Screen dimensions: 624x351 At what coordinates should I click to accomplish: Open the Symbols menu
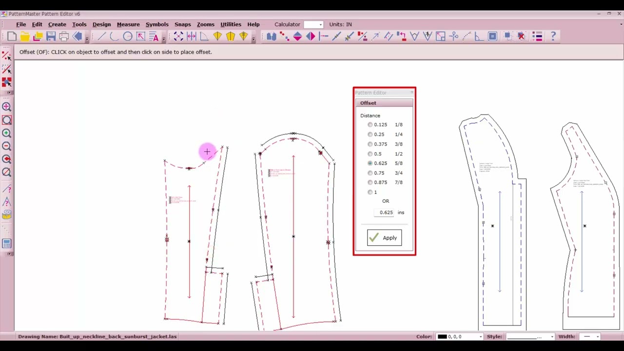[x=157, y=24]
